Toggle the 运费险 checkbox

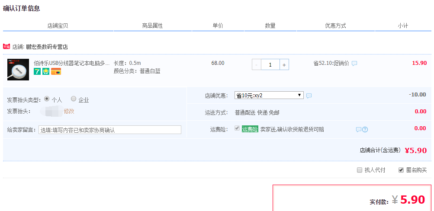pyautogui.click(x=237, y=128)
